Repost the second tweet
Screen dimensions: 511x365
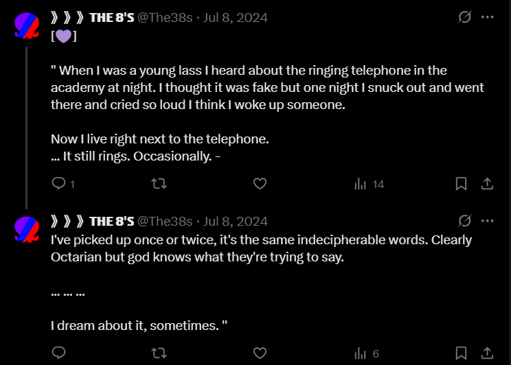(159, 353)
